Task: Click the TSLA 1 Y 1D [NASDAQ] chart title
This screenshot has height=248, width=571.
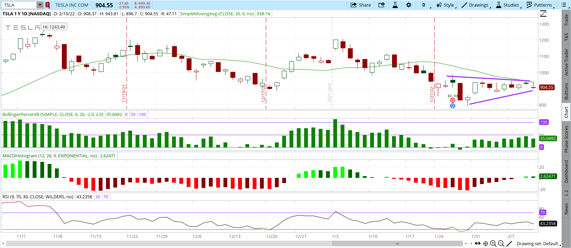Action: (26, 14)
